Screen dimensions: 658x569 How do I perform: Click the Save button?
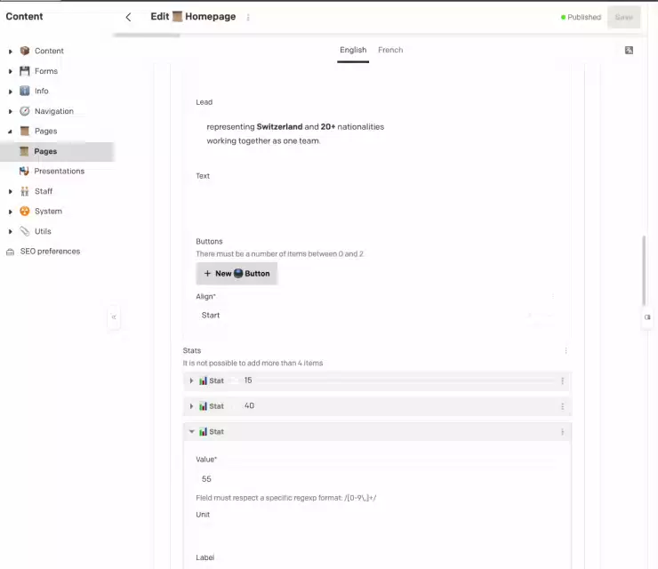623,17
